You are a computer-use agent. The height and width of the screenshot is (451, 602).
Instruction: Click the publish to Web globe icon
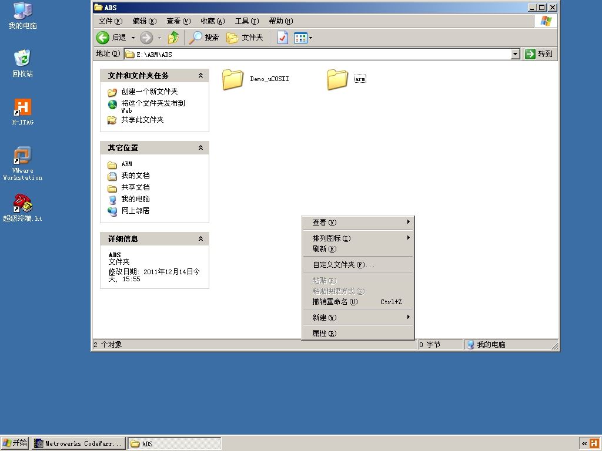coord(112,105)
